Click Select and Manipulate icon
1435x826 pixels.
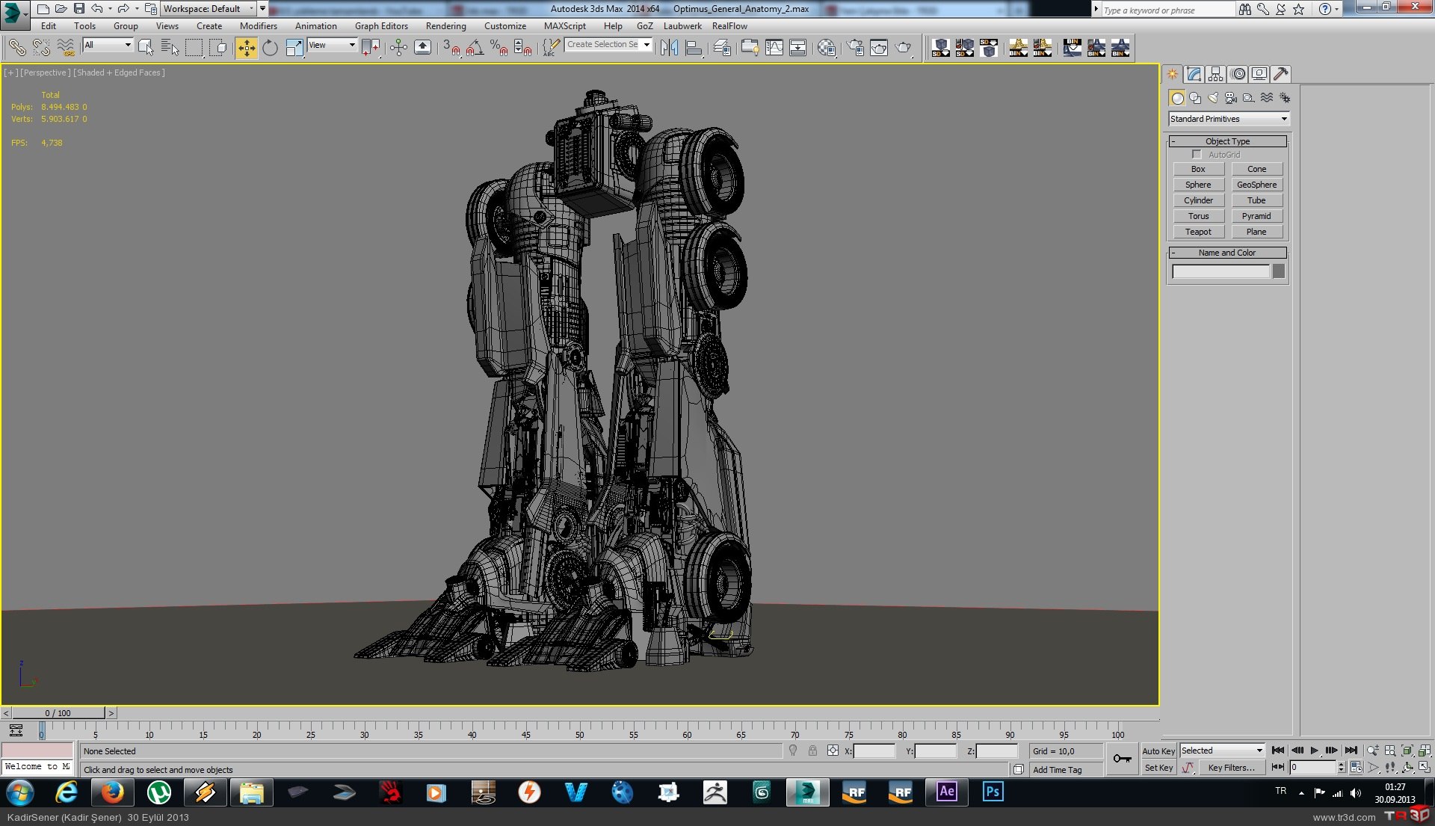pyautogui.click(x=398, y=48)
